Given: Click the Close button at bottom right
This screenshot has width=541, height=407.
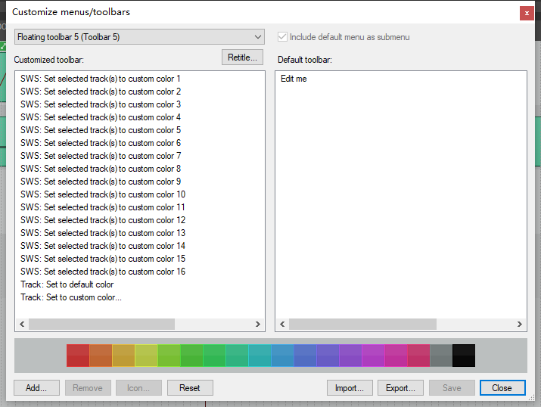Looking at the screenshot, I should click(502, 387).
